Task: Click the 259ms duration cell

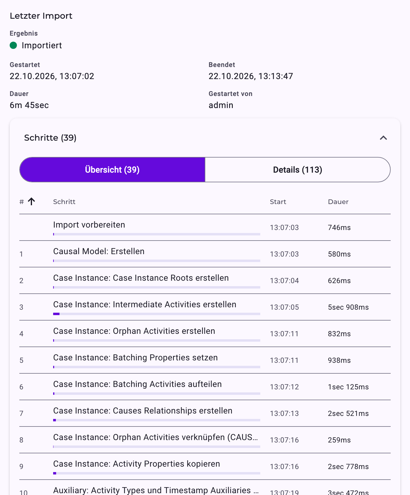Action: pos(339,440)
